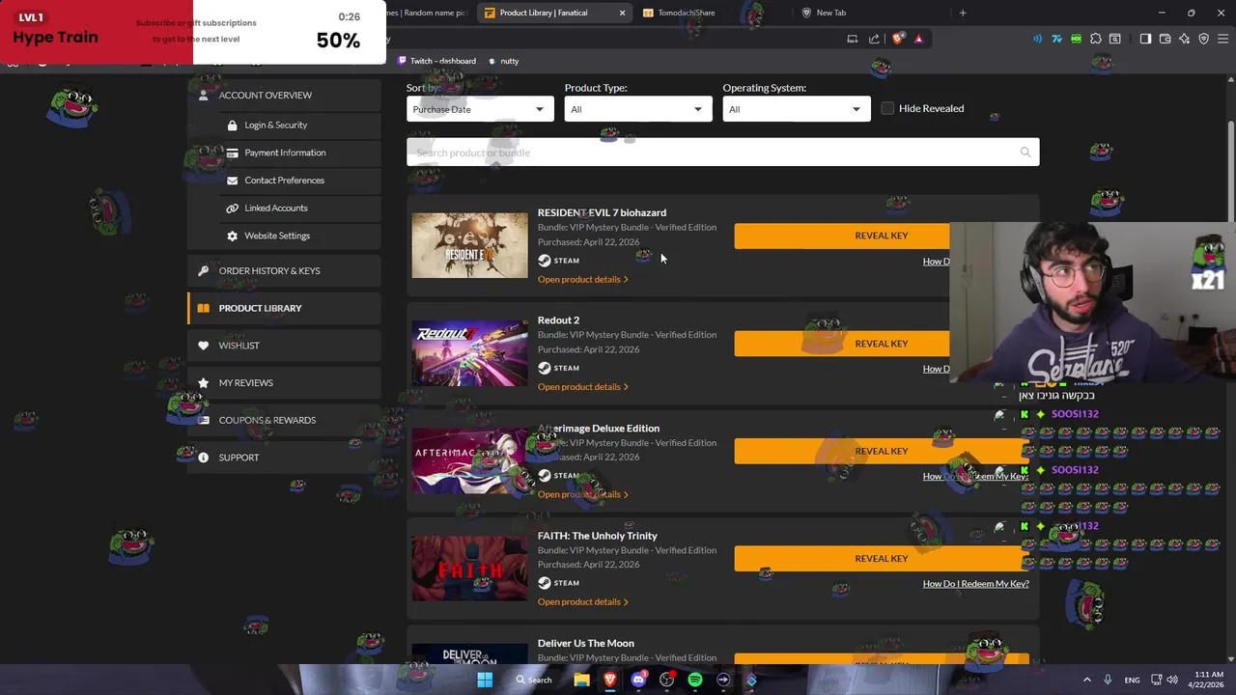This screenshot has height=695, width=1236.
Task: Reveal key for Redout 2
Action: pyautogui.click(x=842, y=344)
